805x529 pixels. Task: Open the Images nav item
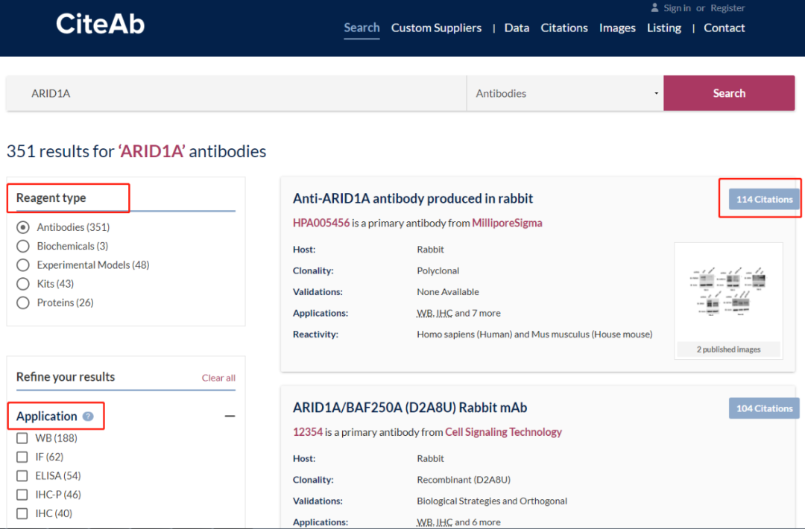(617, 28)
